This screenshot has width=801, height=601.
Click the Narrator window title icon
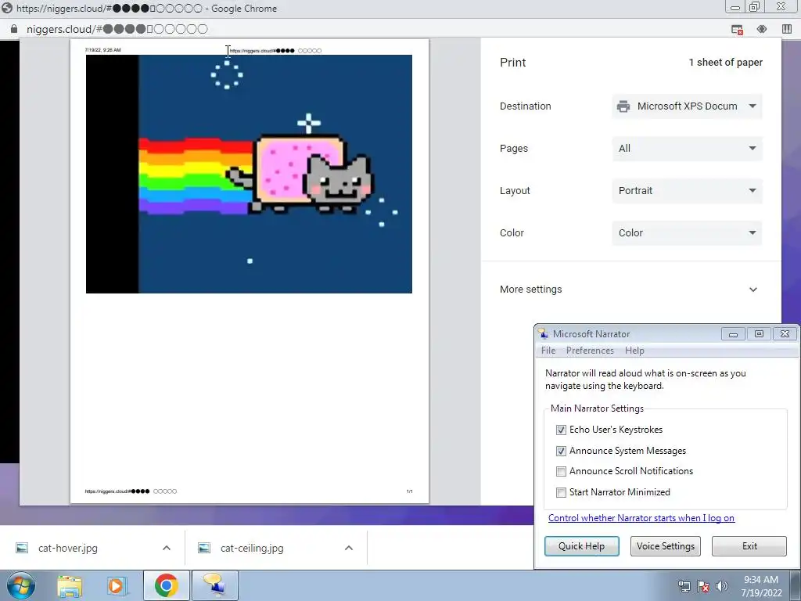pyautogui.click(x=543, y=333)
